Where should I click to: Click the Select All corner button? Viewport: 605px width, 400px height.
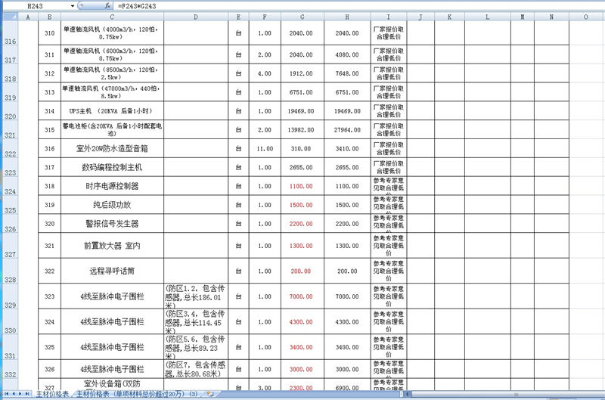pyautogui.click(x=8, y=17)
